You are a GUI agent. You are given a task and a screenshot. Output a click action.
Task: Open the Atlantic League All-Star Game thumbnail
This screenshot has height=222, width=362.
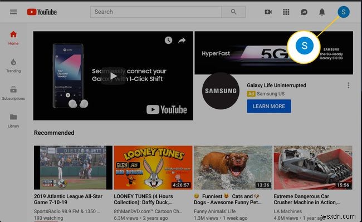coord(73,168)
